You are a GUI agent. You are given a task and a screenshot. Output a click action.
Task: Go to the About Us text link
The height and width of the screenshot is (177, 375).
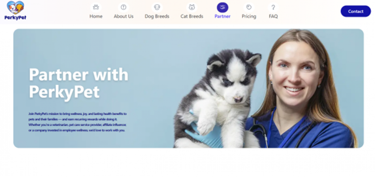point(123,17)
